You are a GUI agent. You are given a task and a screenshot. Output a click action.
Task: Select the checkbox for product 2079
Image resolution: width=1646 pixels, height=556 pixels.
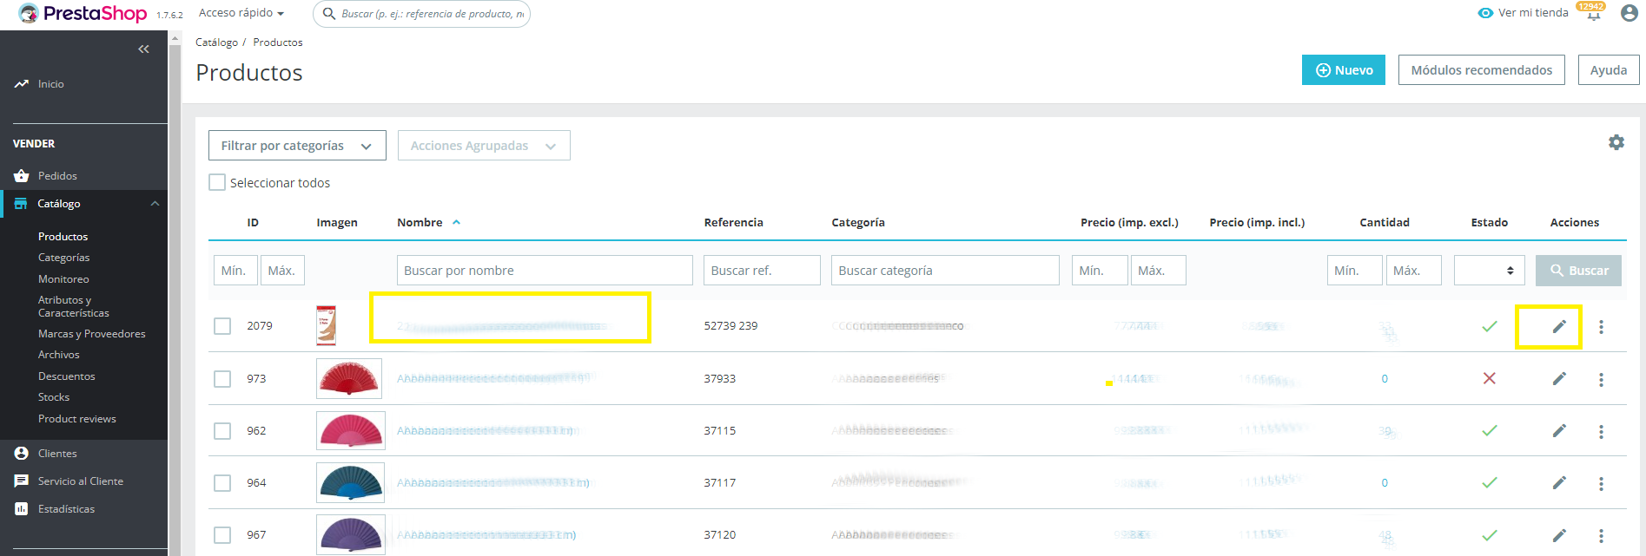(222, 326)
